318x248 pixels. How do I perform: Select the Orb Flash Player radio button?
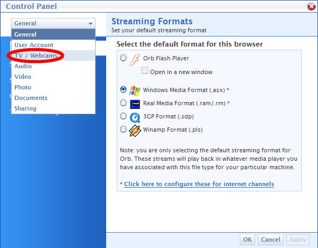123,58
